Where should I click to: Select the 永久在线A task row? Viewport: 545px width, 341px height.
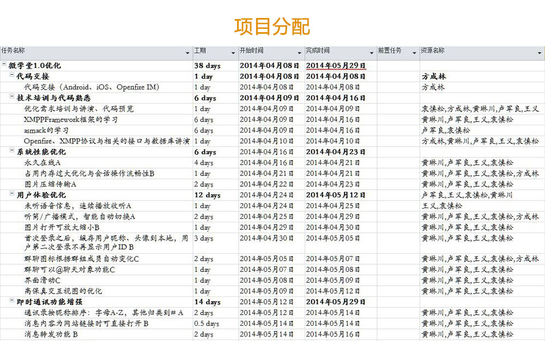pyautogui.click(x=43, y=163)
